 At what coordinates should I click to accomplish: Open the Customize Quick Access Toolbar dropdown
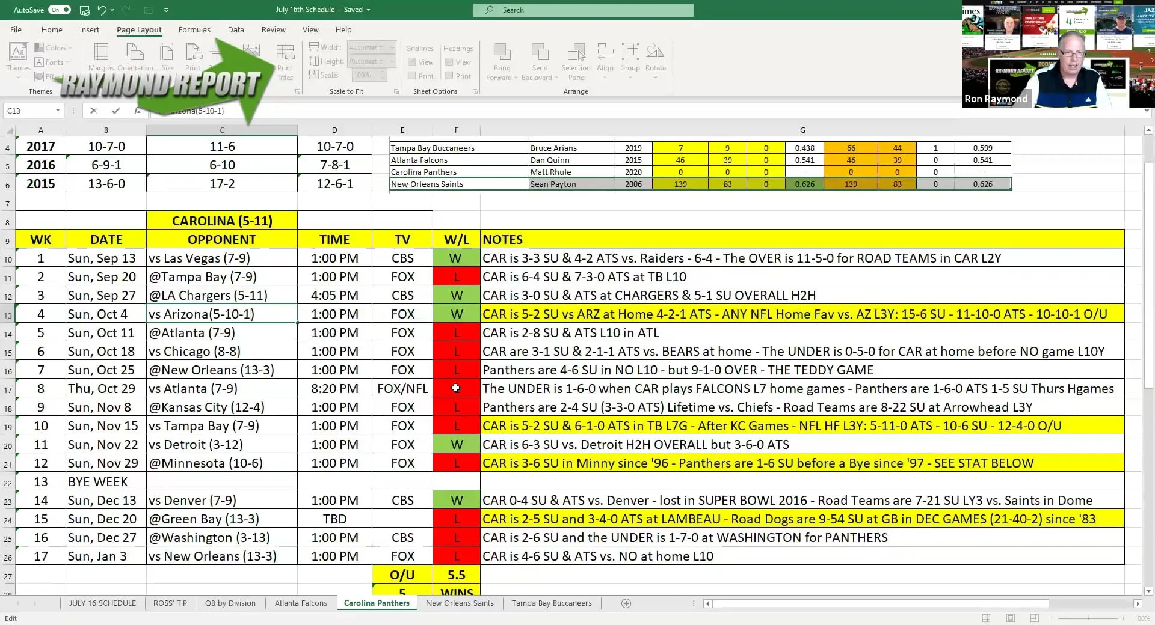click(x=166, y=10)
